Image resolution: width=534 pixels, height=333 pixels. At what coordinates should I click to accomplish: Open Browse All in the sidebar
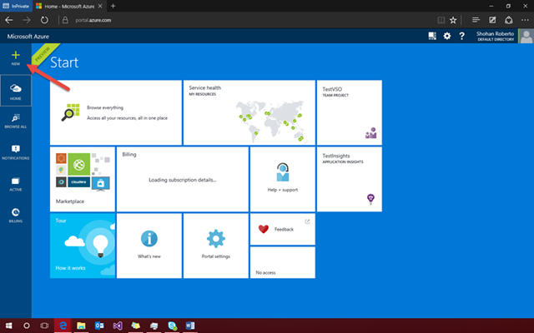[16, 122]
